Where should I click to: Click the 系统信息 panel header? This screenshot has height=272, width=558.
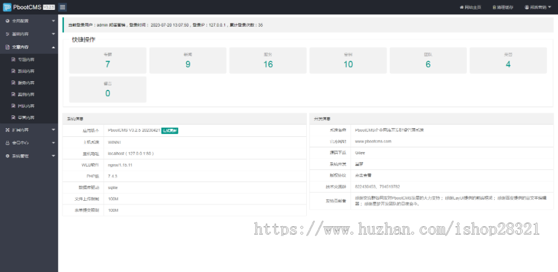click(x=184, y=118)
